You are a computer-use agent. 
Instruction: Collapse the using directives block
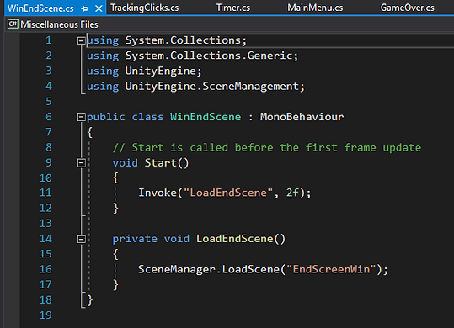(x=82, y=40)
